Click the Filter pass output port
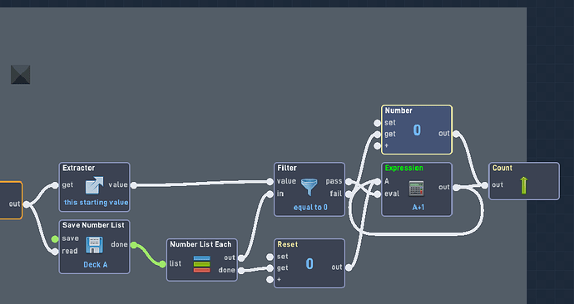Viewport: 574px width, 304px height. pos(349,181)
